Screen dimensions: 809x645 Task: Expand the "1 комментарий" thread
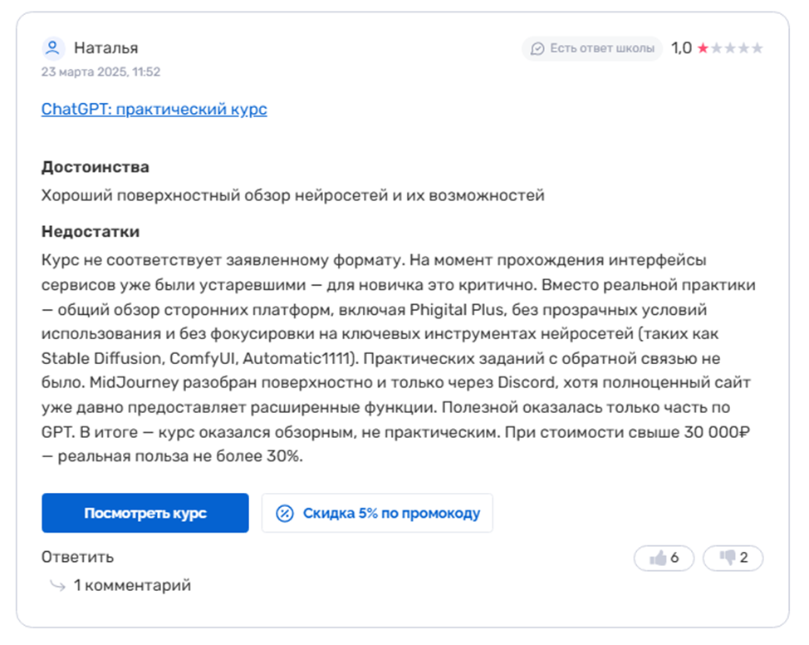tap(132, 585)
